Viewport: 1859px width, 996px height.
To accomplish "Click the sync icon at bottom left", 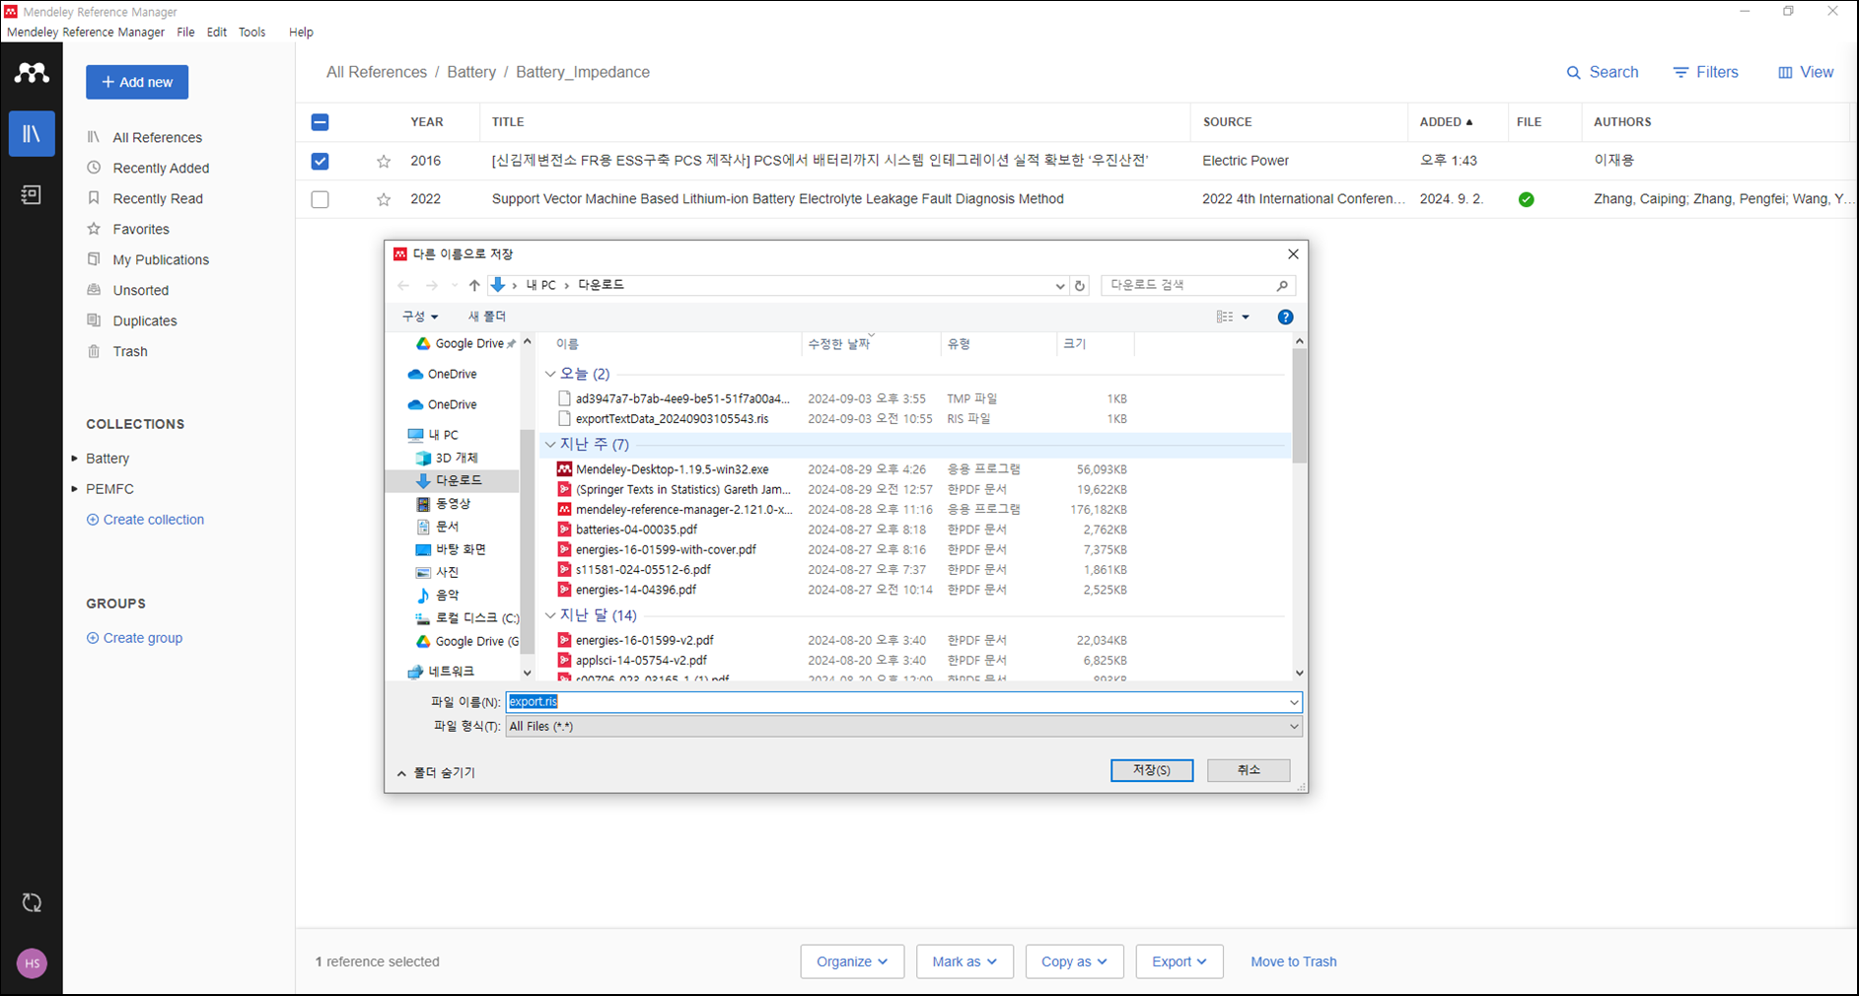I will click(32, 902).
